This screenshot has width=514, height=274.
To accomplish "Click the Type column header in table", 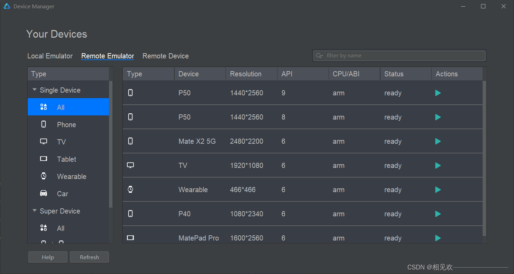I will 148,74.
